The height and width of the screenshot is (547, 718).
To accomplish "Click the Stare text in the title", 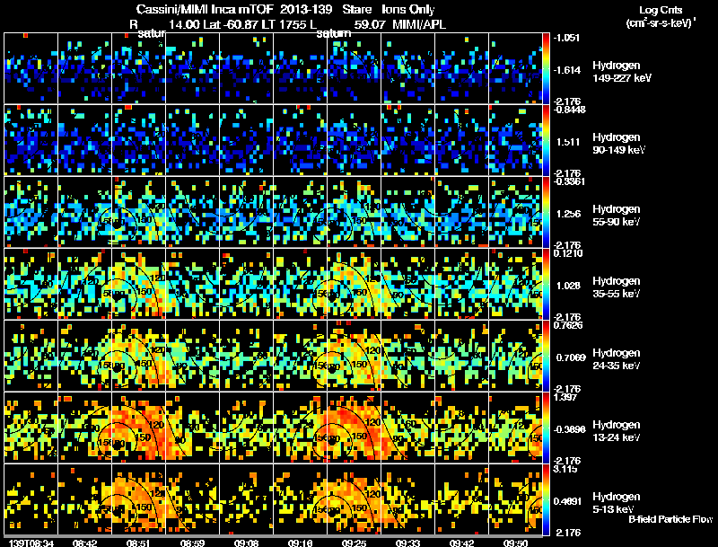I will (x=356, y=9).
